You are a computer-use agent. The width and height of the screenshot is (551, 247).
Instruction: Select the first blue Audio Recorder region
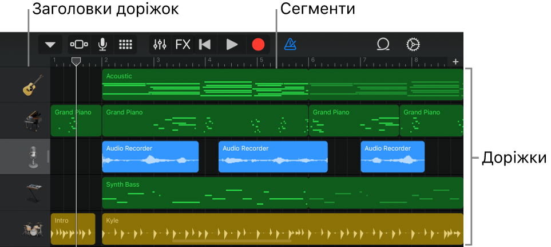pos(150,157)
